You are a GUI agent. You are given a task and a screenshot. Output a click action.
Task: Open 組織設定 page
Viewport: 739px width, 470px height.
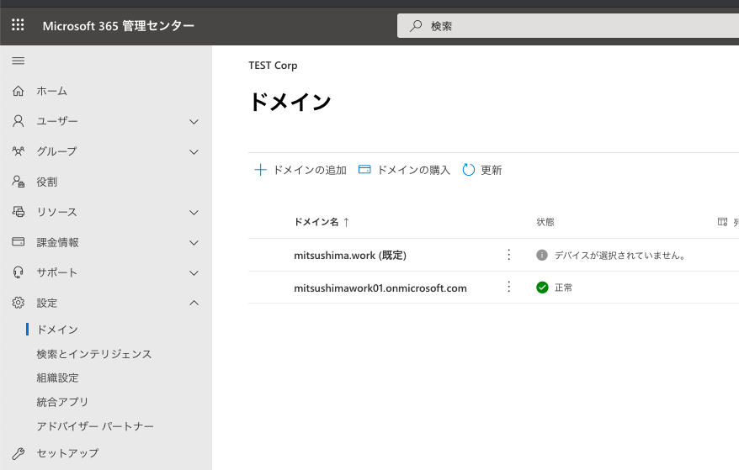pos(57,378)
